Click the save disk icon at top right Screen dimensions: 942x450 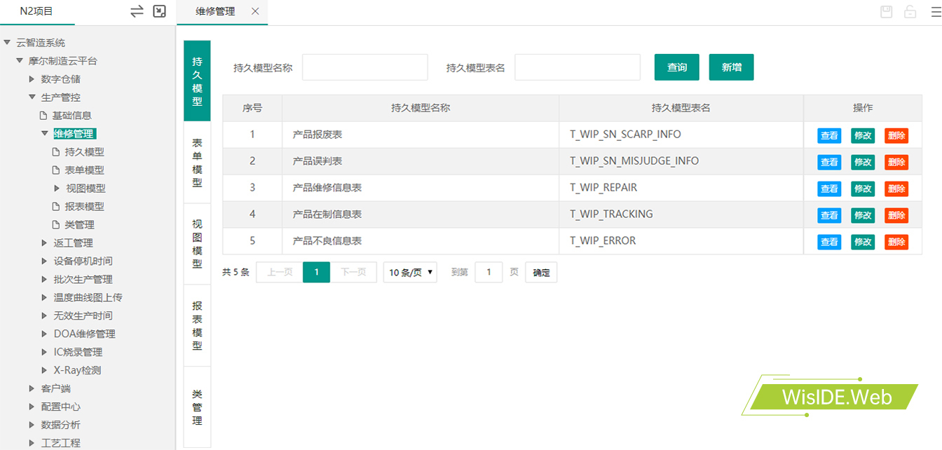pos(887,12)
